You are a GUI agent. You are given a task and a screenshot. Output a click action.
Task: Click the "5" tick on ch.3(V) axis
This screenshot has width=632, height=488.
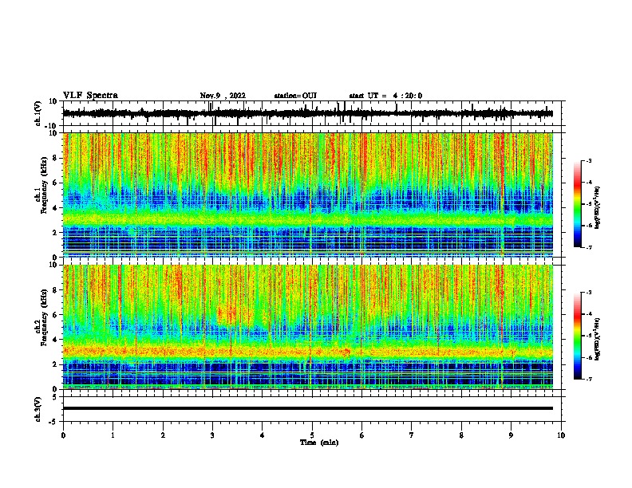pyautogui.click(x=56, y=397)
